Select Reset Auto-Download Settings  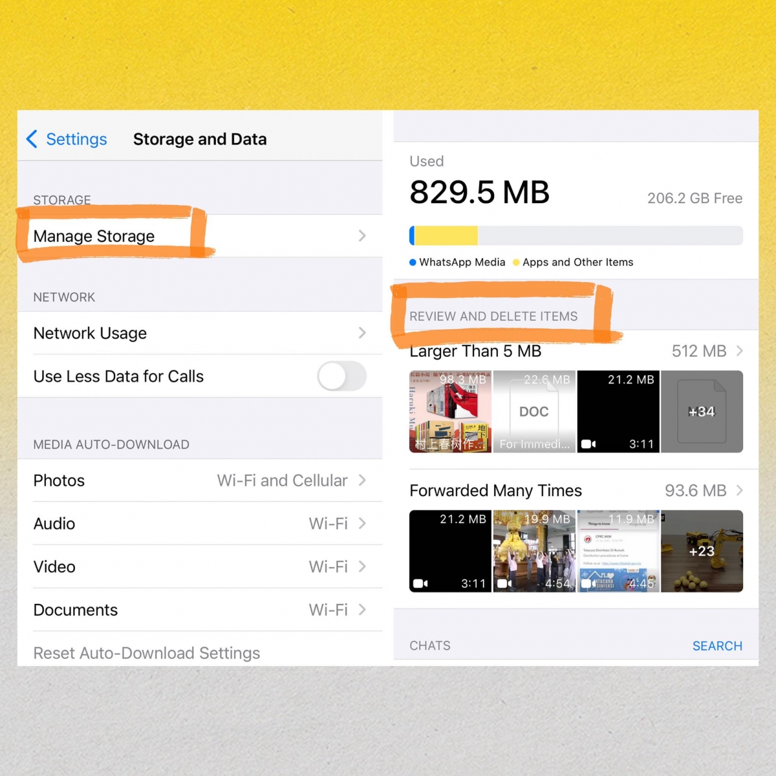pos(146,652)
